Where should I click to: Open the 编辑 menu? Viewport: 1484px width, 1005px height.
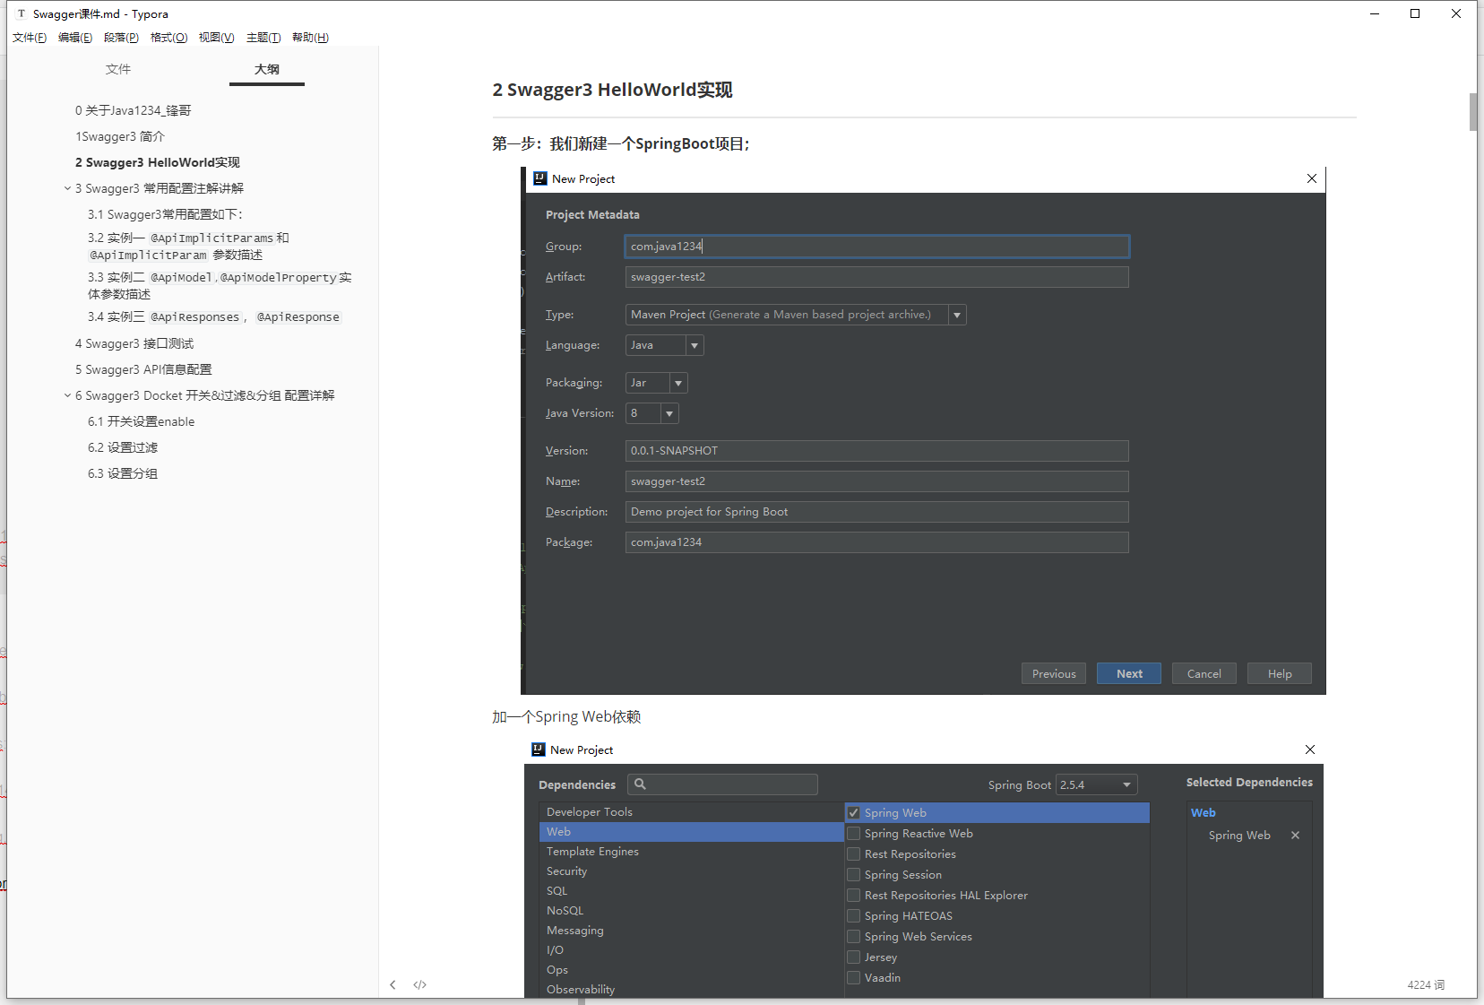(75, 38)
